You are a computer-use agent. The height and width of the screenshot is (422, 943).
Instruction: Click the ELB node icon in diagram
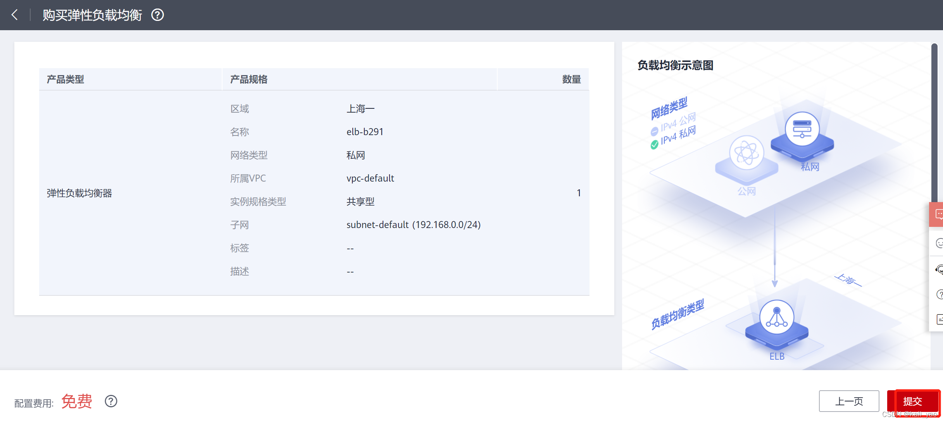tap(776, 317)
